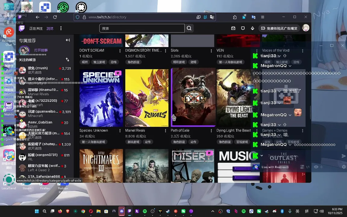
Task: Open options dots for Species: Unknown card
Action: click(120, 131)
